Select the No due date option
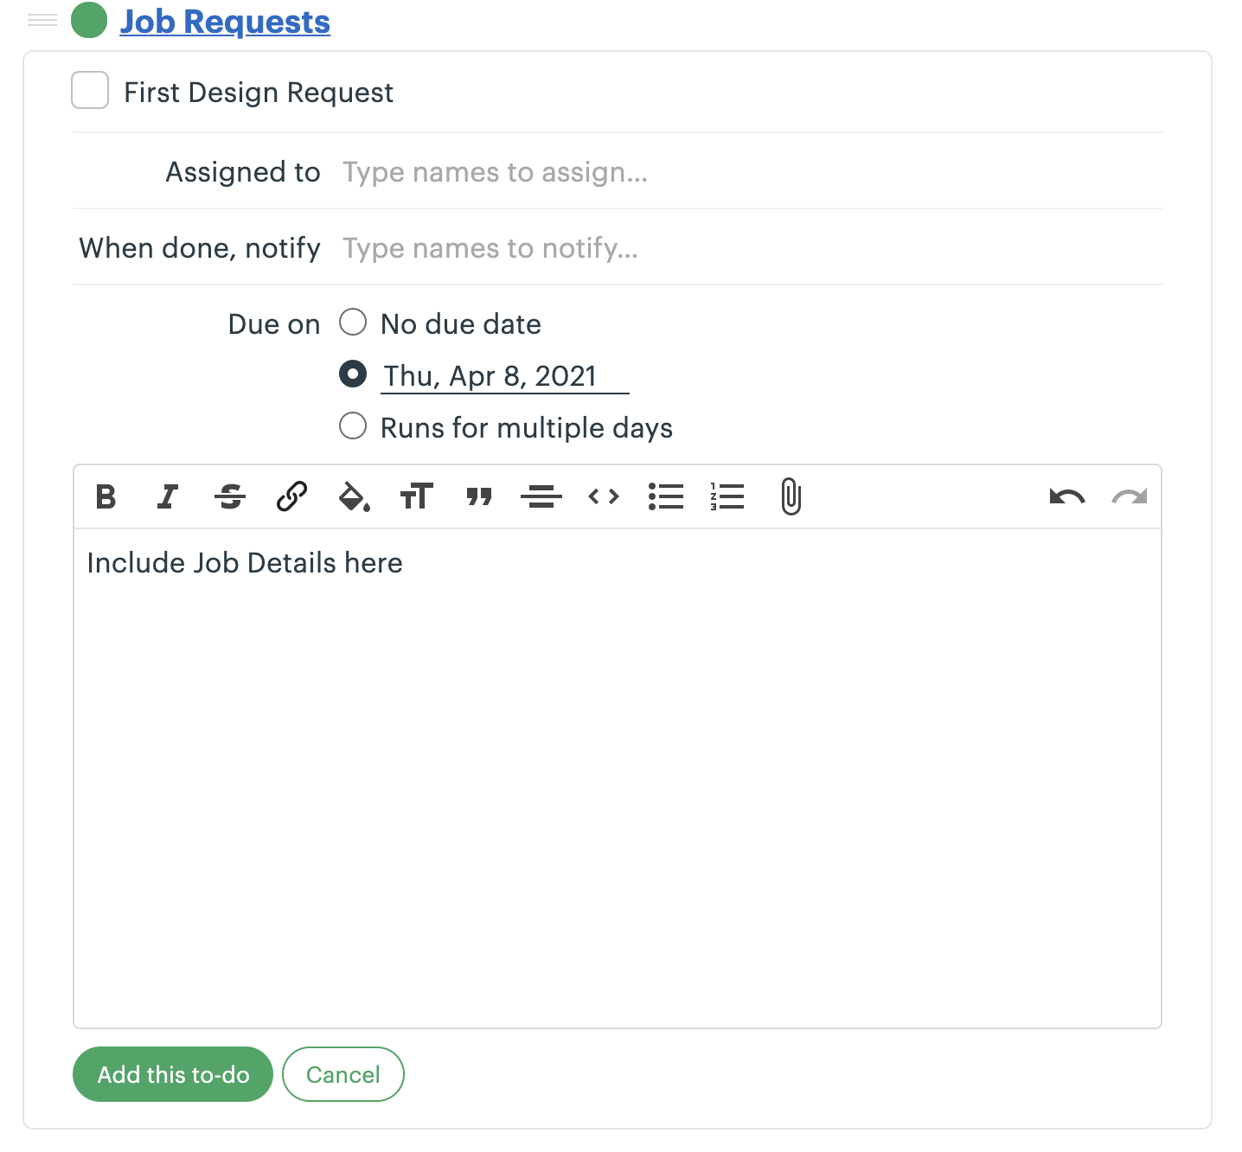Viewport: 1242px width, 1152px height. (x=353, y=323)
